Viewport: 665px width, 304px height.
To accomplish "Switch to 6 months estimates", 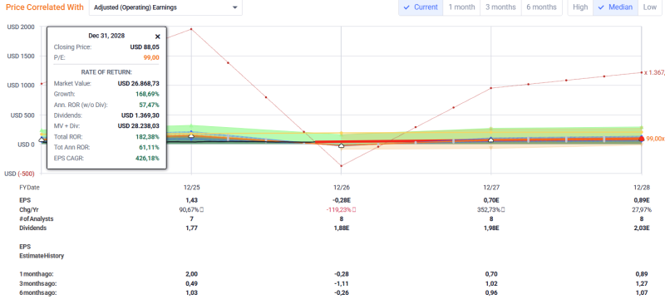I will coord(541,7).
